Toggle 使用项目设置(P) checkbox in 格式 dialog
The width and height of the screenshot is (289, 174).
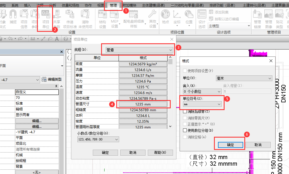(x=185, y=71)
